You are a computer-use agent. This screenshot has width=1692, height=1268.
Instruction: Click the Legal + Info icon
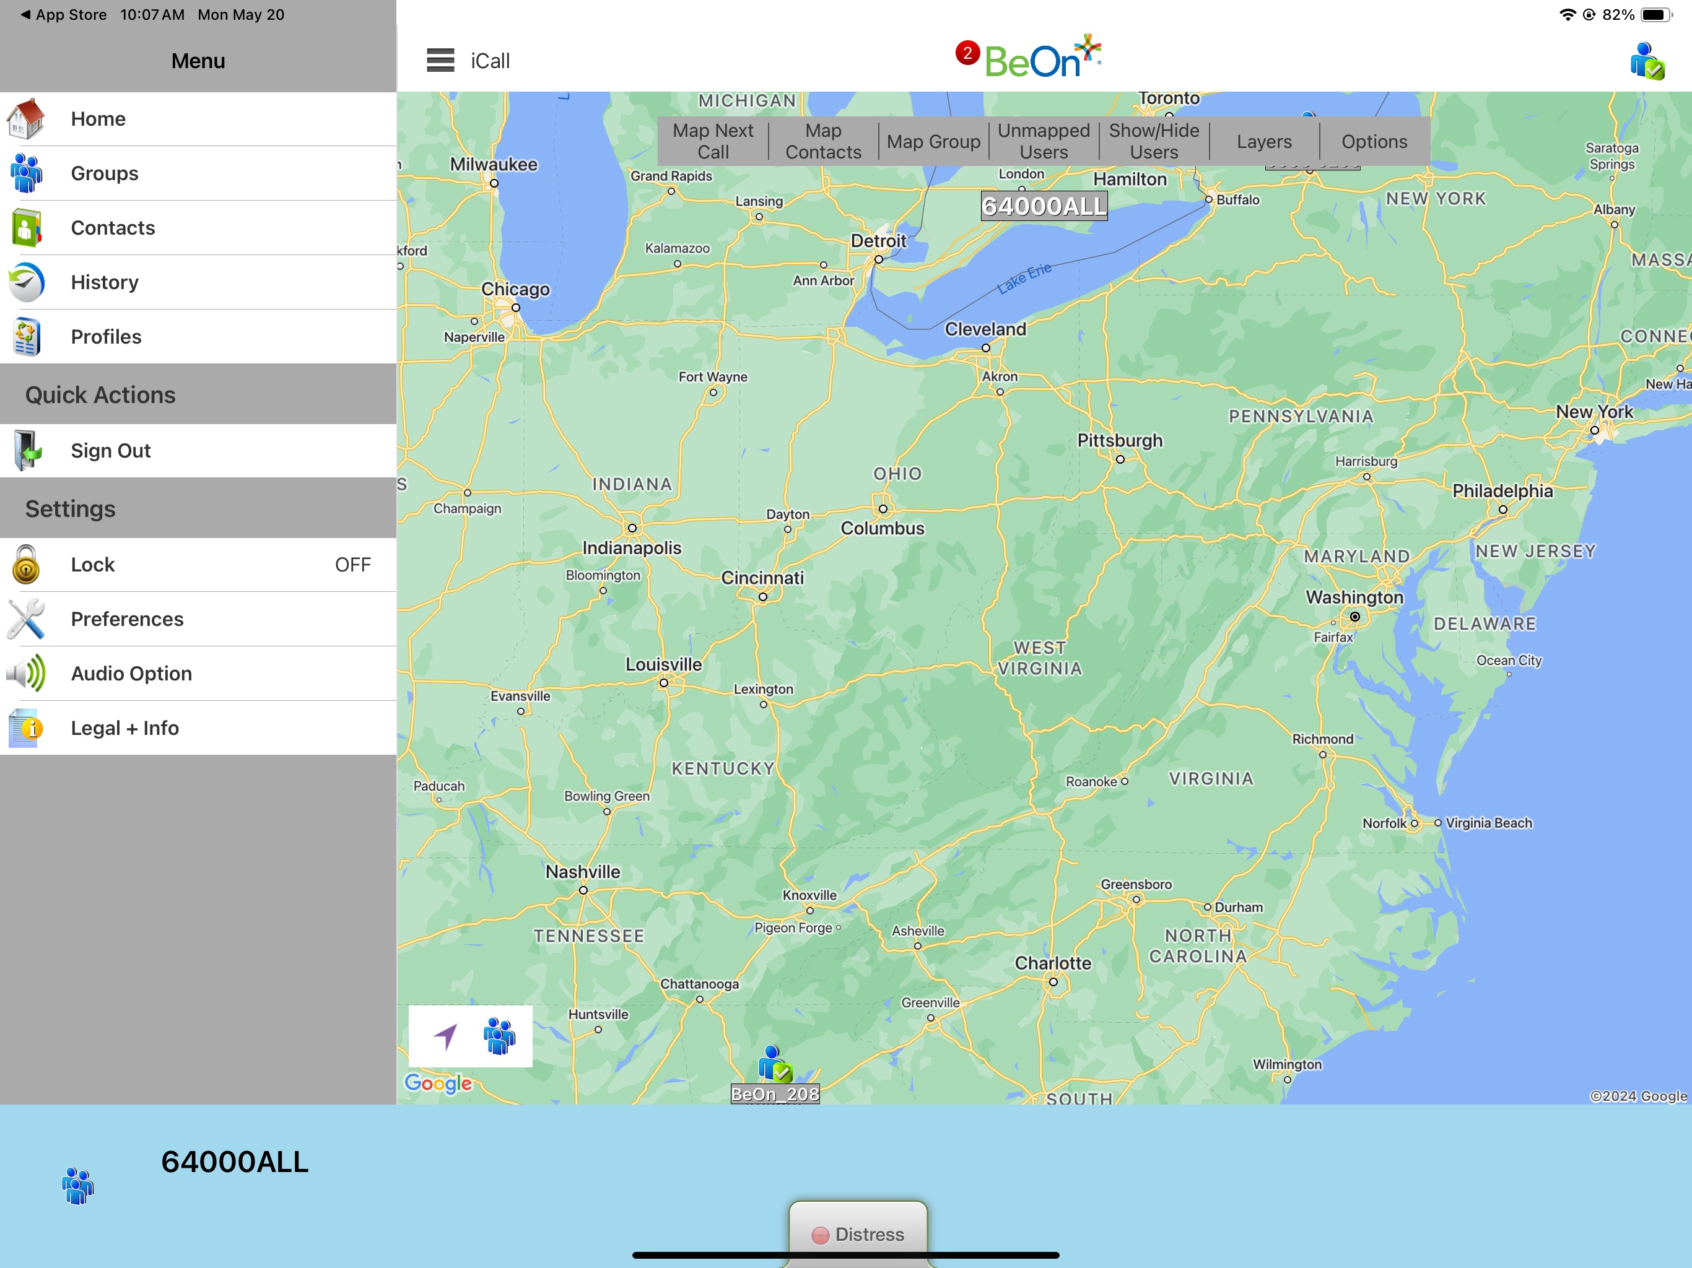(x=26, y=727)
